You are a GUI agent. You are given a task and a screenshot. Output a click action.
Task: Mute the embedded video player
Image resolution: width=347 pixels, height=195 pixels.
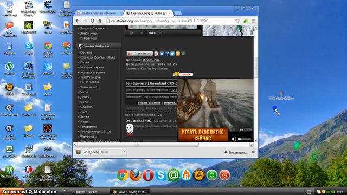[x=142, y=33]
